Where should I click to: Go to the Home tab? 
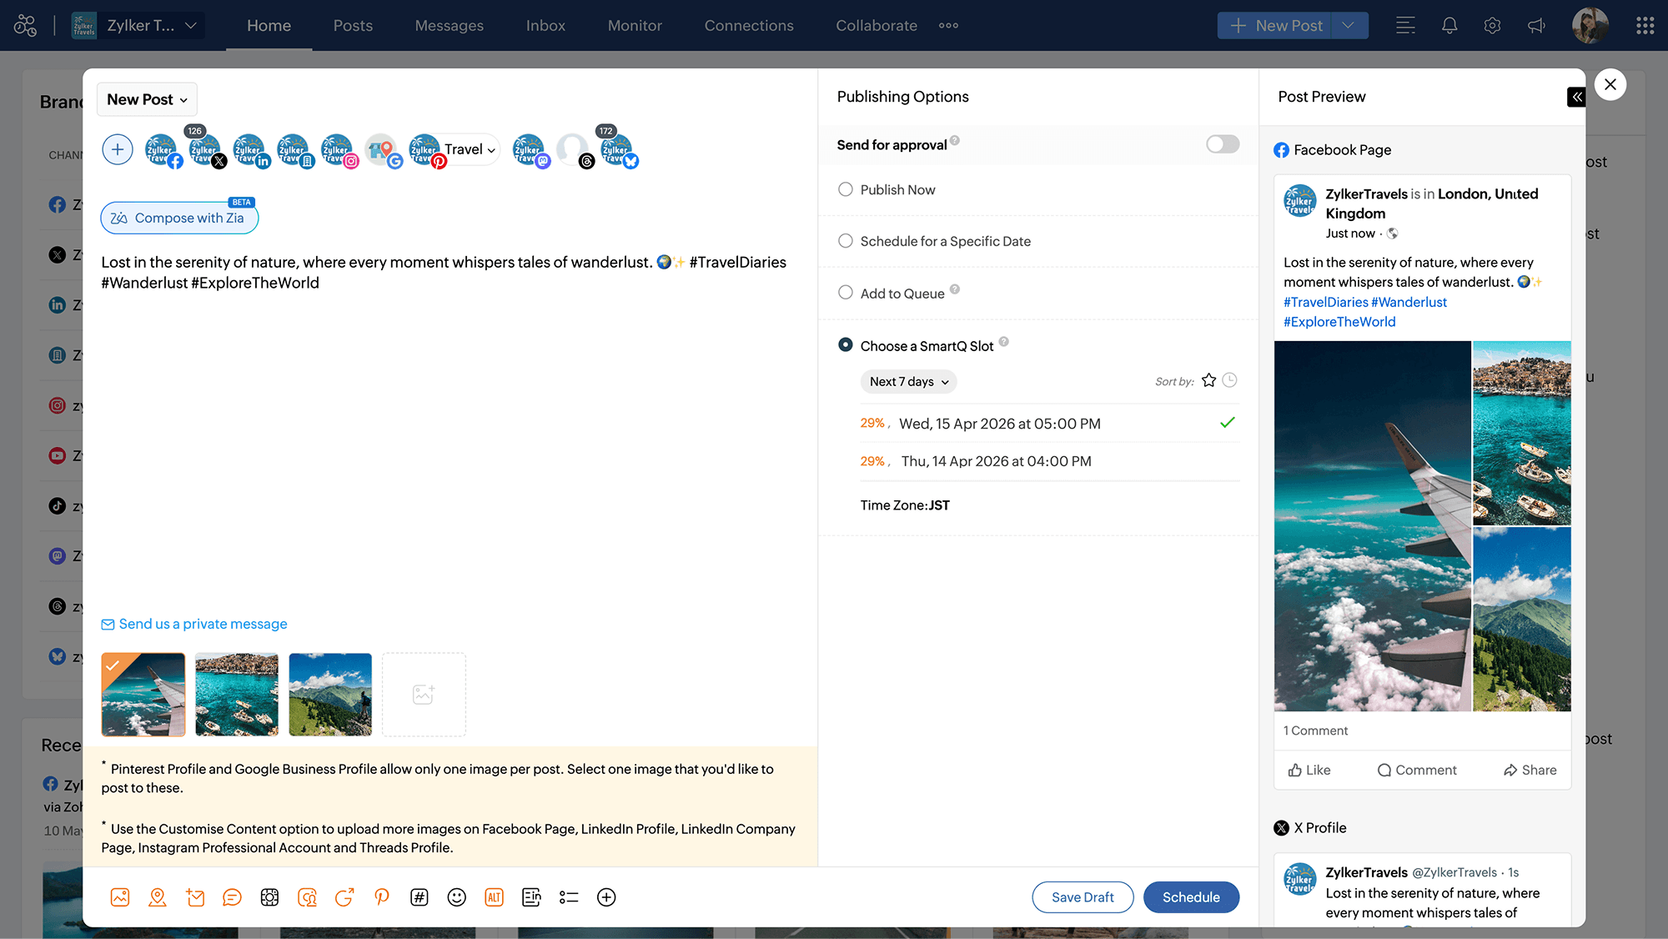click(269, 26)
